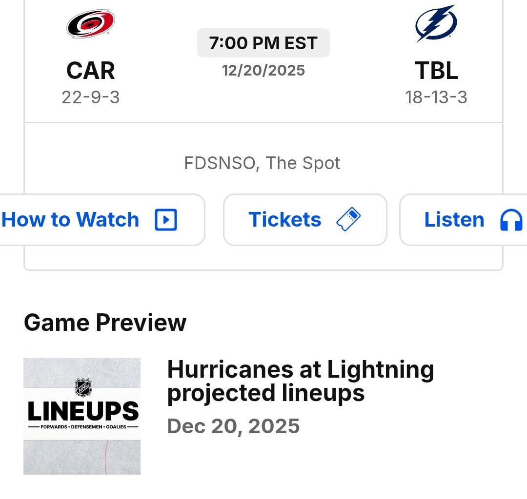Click the Carolina Hurricanes team logo

(x=90, y=24)
